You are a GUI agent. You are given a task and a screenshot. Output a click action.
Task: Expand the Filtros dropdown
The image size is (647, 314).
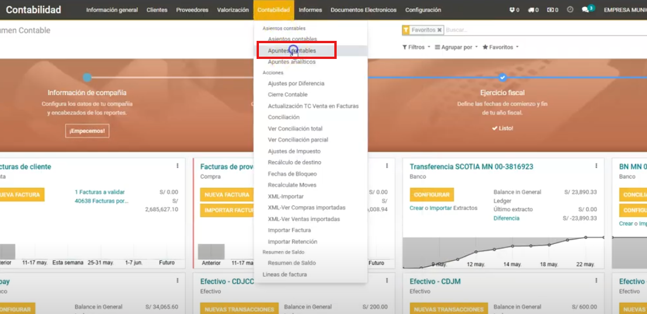(416, 47)
